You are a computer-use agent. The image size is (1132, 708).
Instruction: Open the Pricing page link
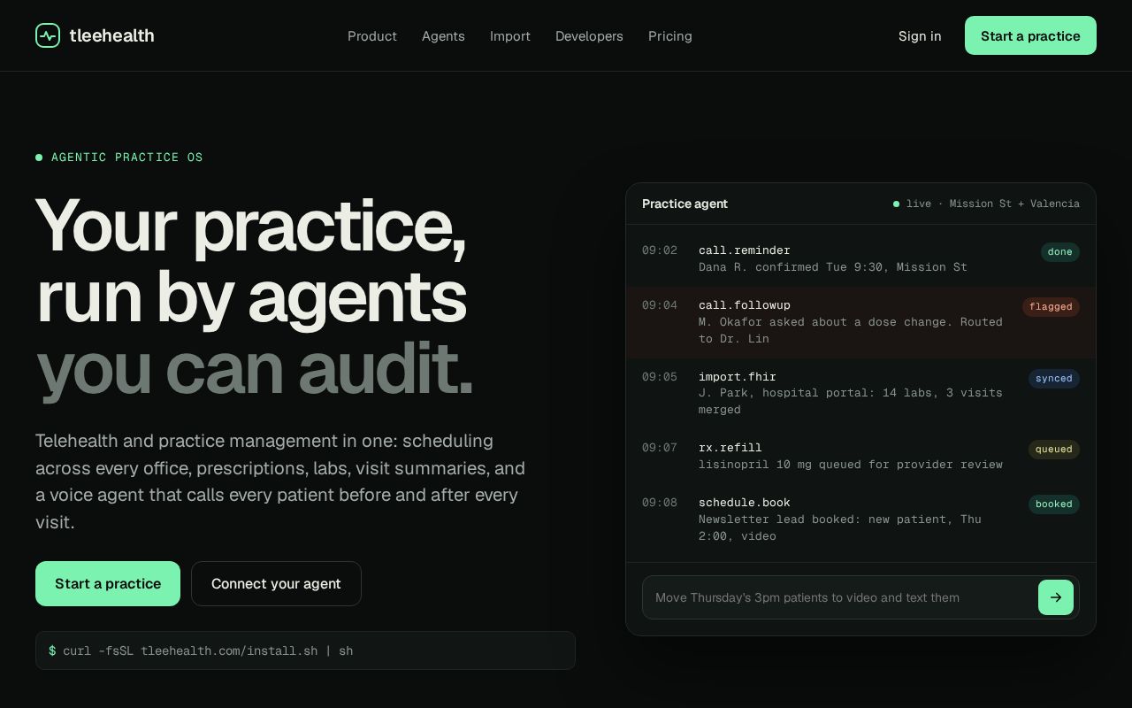point(670,36)
